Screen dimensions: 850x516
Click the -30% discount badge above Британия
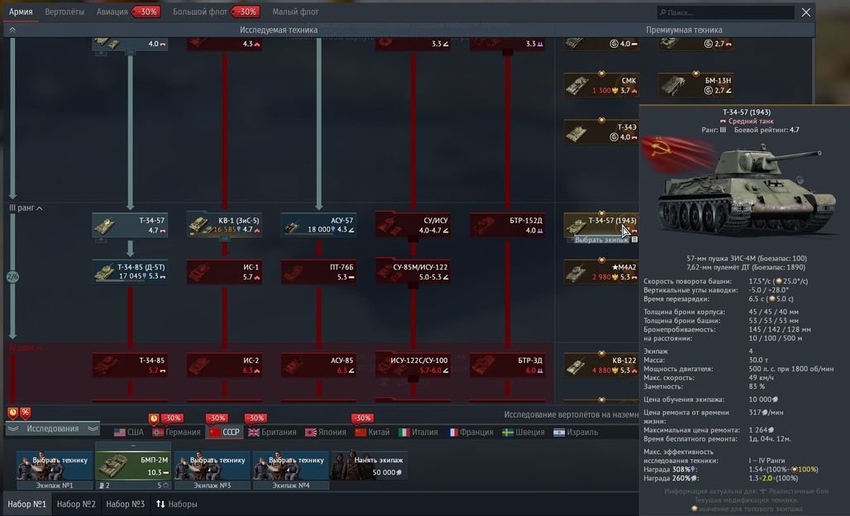255,418
